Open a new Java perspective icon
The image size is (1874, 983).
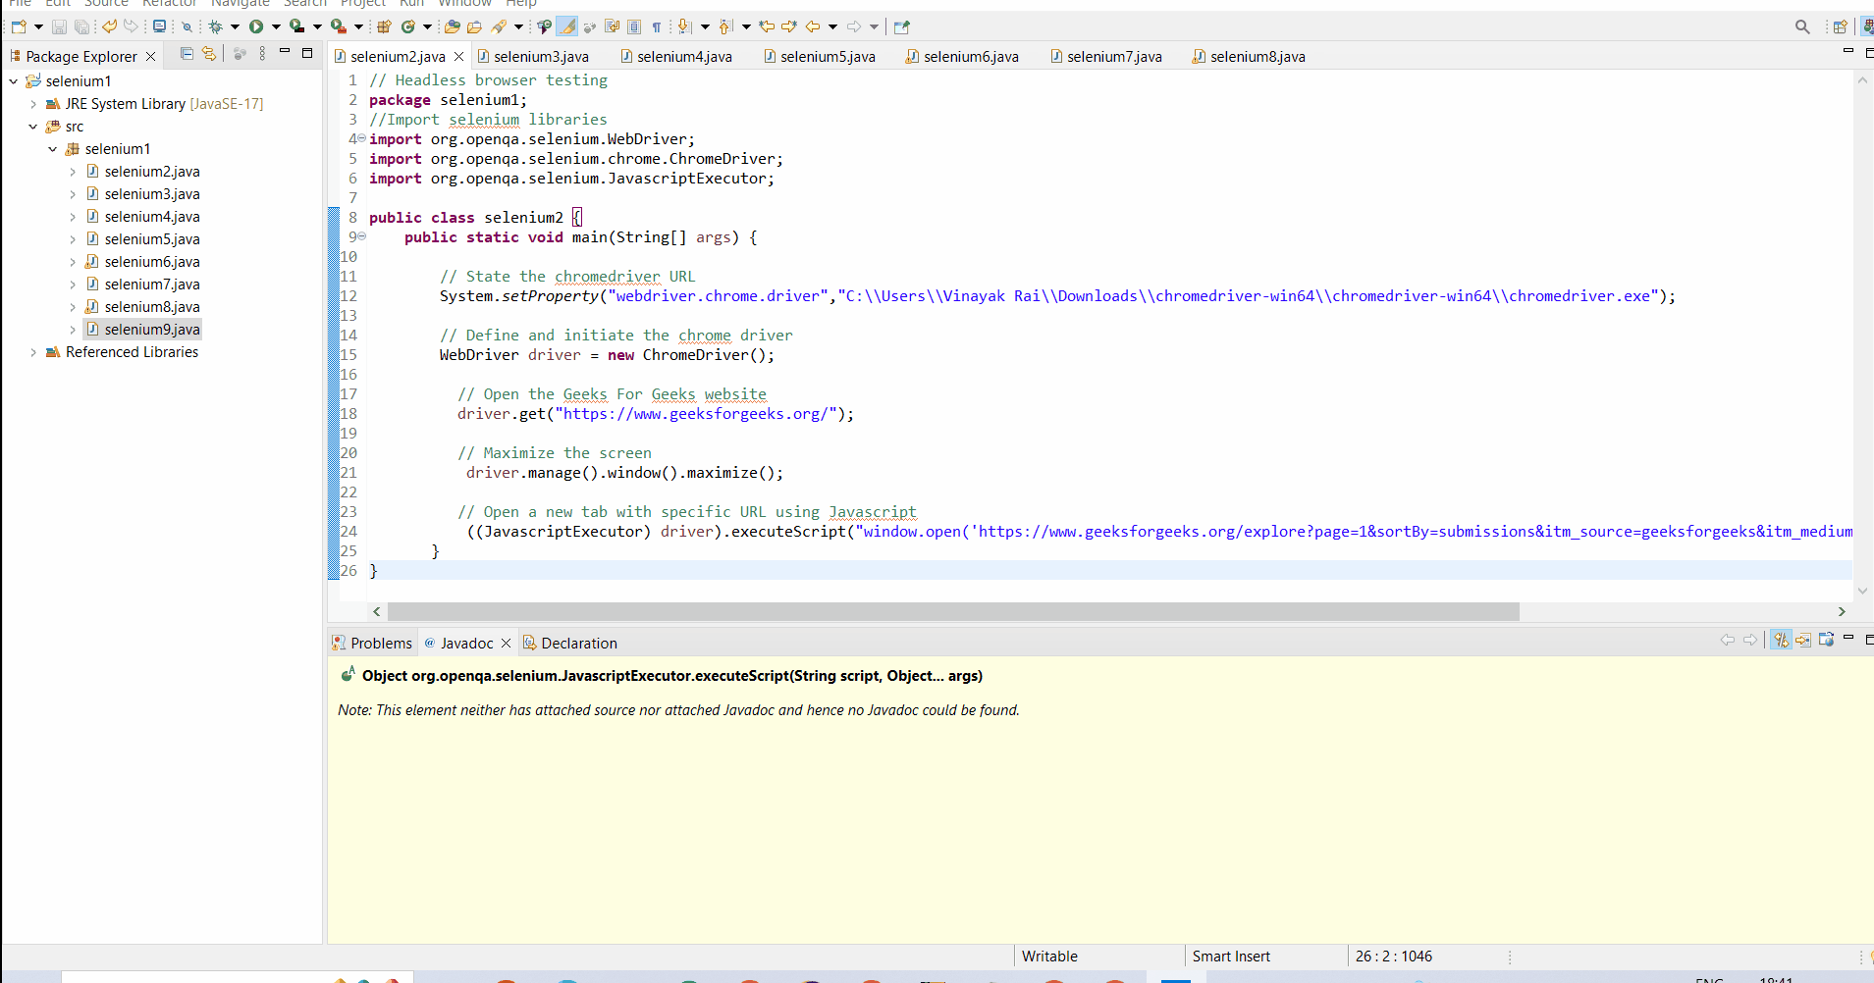click(1842, 26)
